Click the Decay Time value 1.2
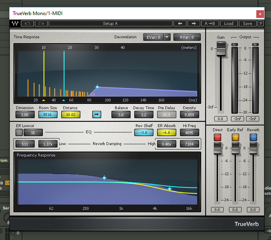271x240 pixels. click(144, 114)
